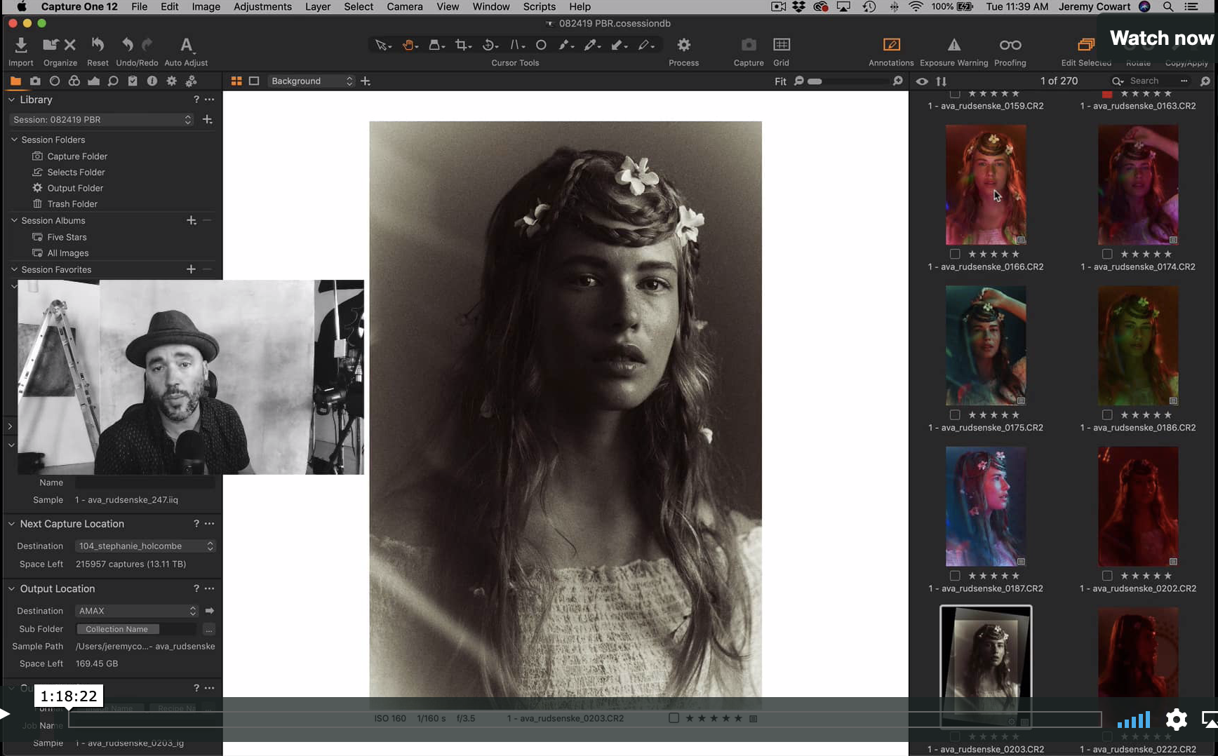
Task: Open the Batch tool tab gears icon
Action: [191, 81]
